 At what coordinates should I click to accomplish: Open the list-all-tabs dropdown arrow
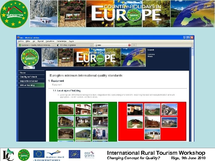pos(192,45)
